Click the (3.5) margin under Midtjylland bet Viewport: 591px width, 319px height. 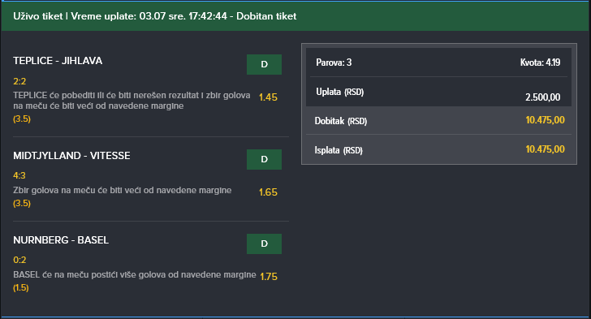point(22,203)
